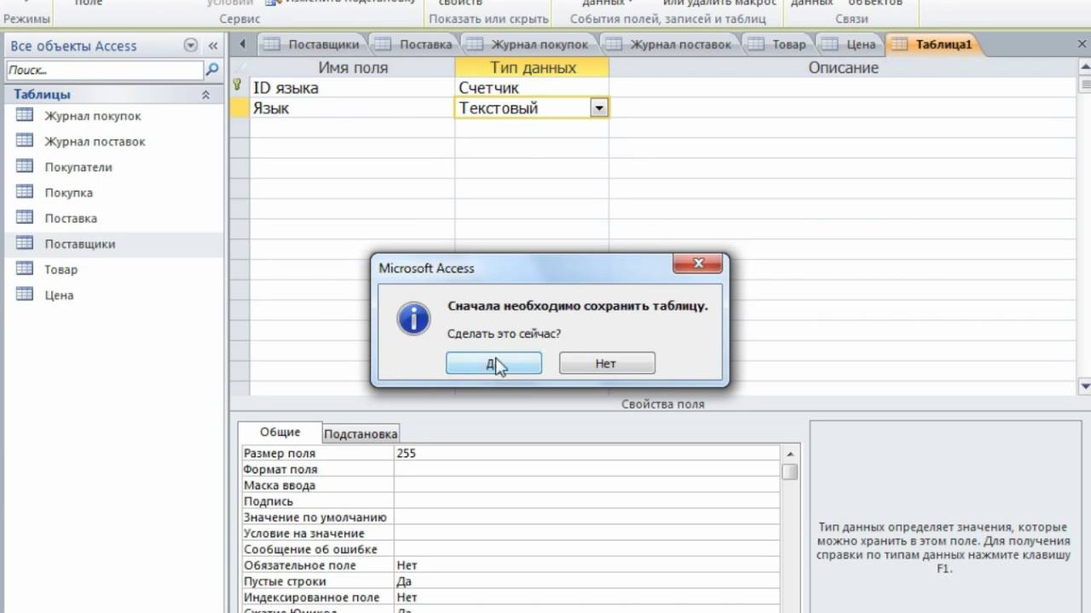
Task: Click the Описание cell for ID языка
Action: pyautogui.click(x=843, y=87)
